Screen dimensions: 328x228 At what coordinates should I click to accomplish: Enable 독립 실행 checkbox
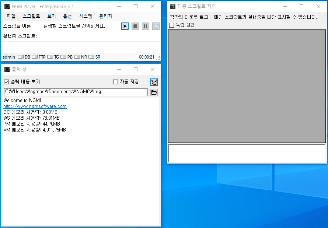point(171,25)
